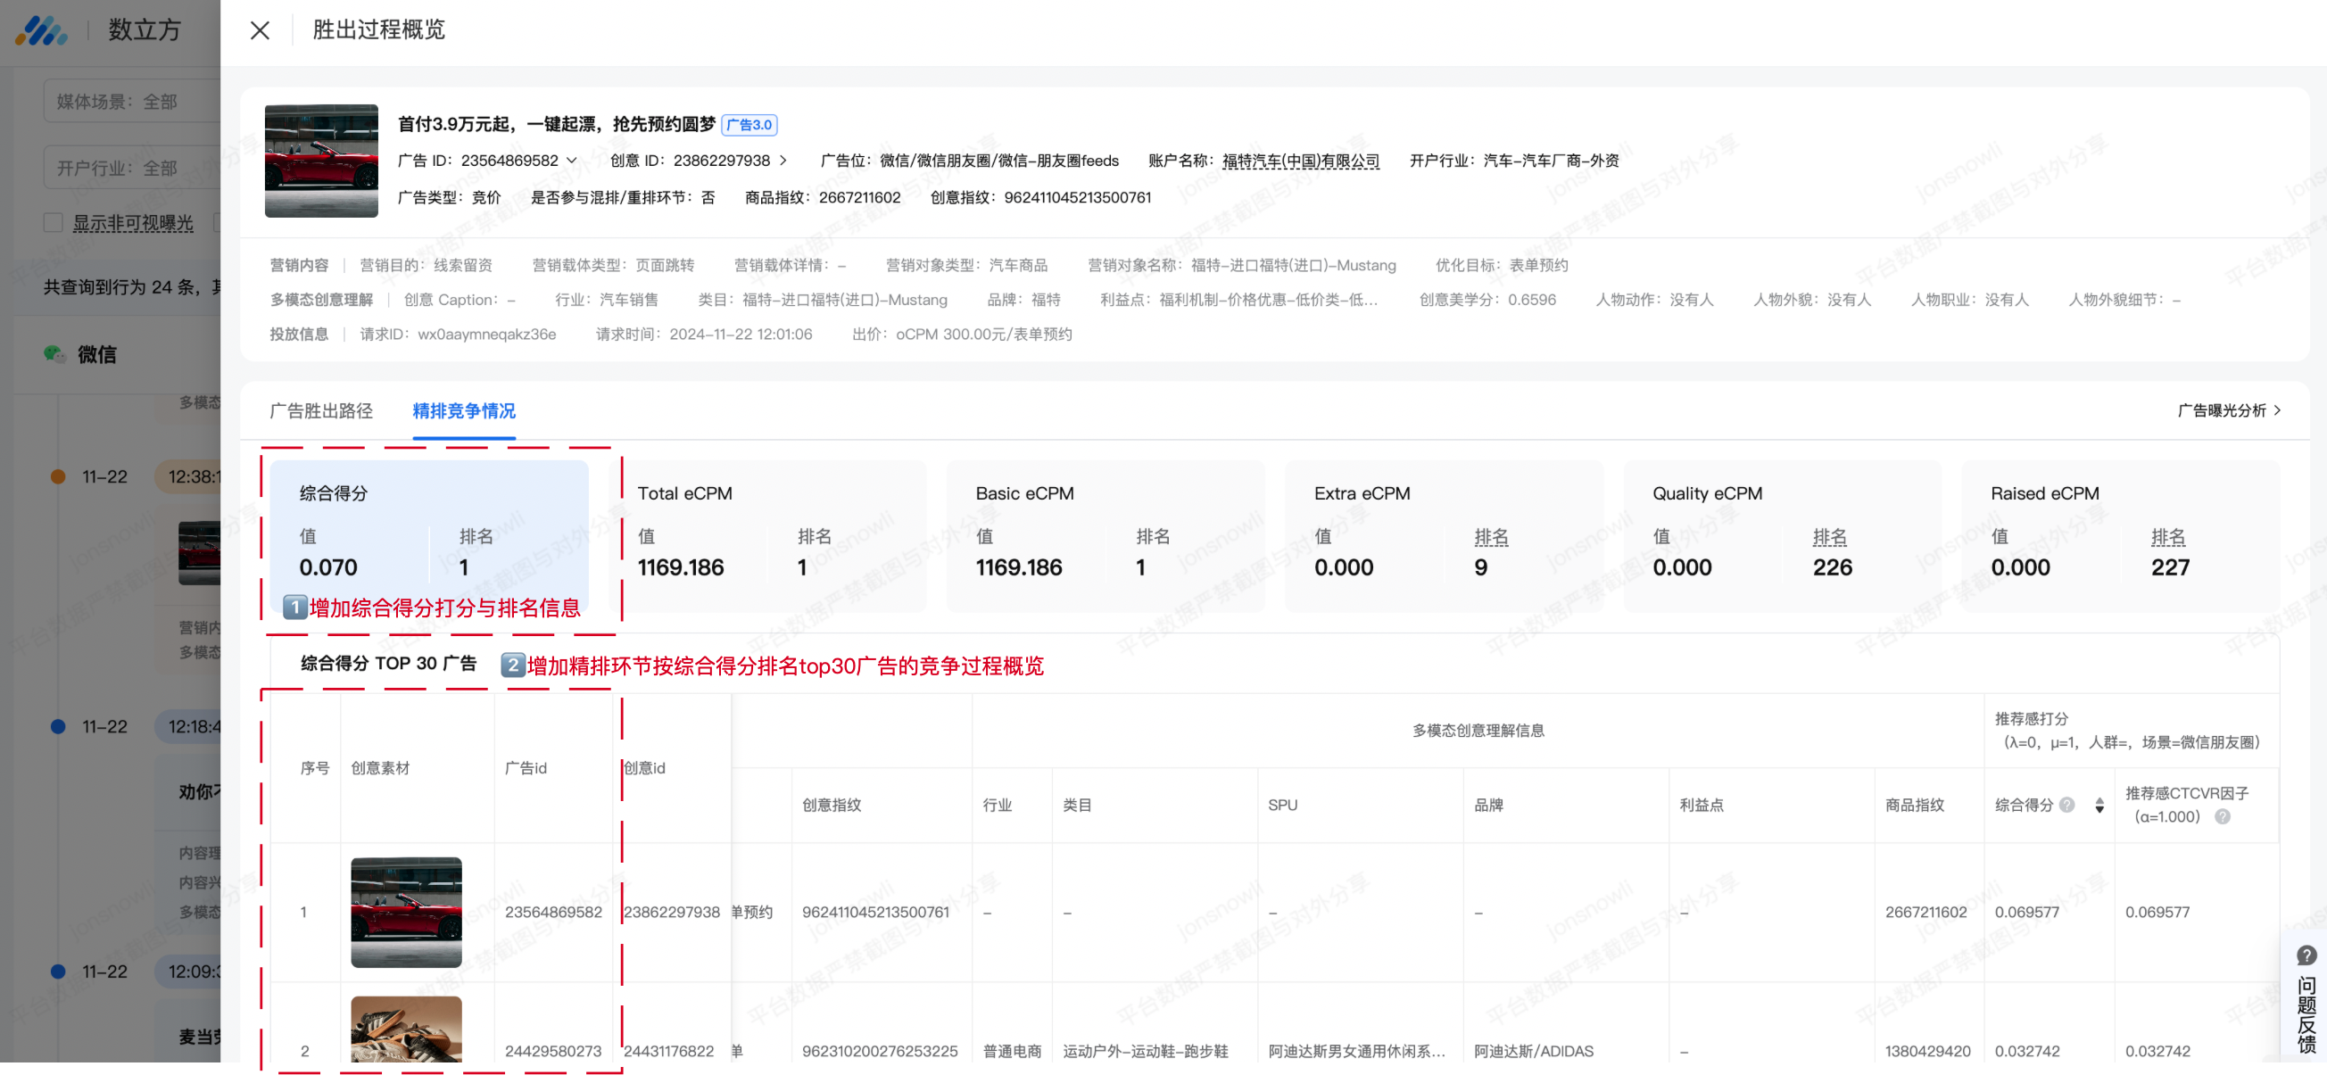
Task: Open red Mustang ad thumbnail in header
Action: pos(320,161)
